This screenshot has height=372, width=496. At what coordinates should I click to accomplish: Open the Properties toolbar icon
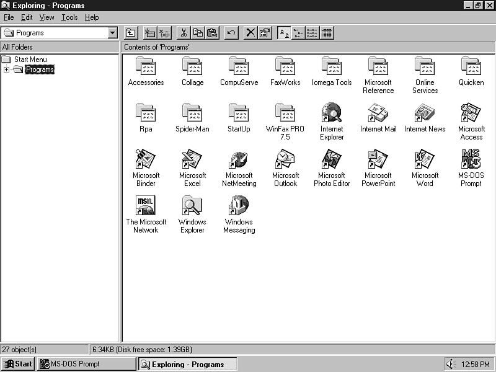coord(265,33)
